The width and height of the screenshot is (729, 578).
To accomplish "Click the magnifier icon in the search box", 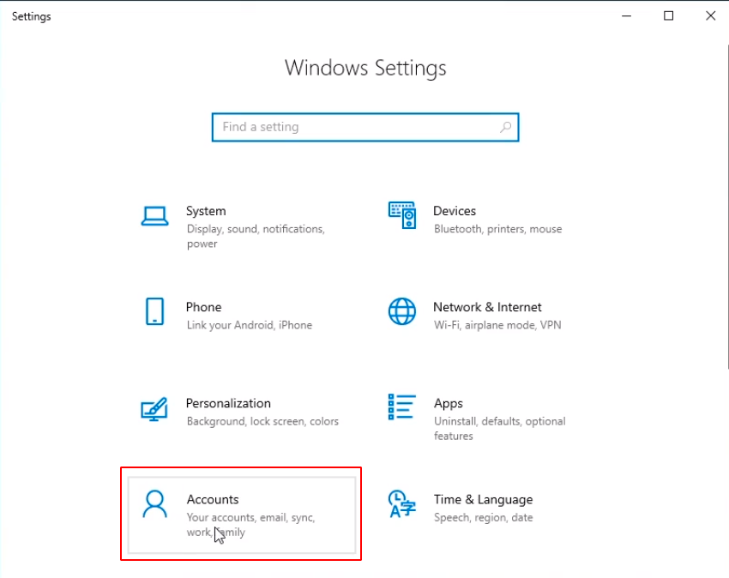I will coord(505,127).
